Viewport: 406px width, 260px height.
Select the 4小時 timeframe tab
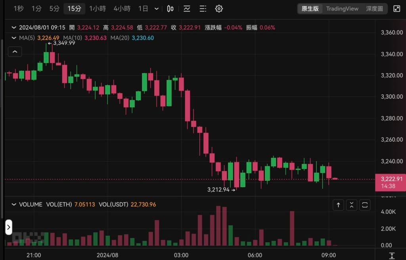click(x=122, y=9)
